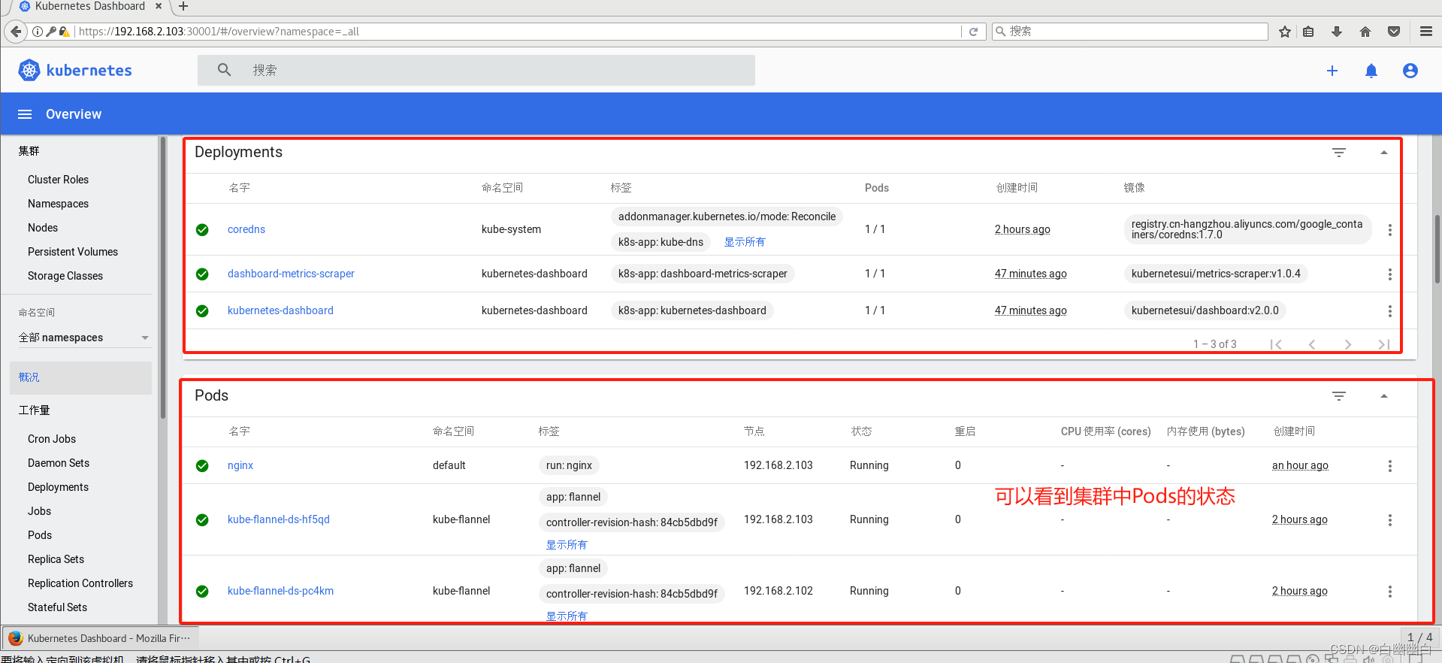This screenshot has height=663, width=1442.
Task: Focus the dashboard 搜索 search field
Action: click(x=476, y=70)
